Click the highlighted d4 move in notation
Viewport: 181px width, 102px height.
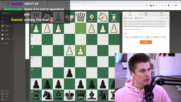148,37
